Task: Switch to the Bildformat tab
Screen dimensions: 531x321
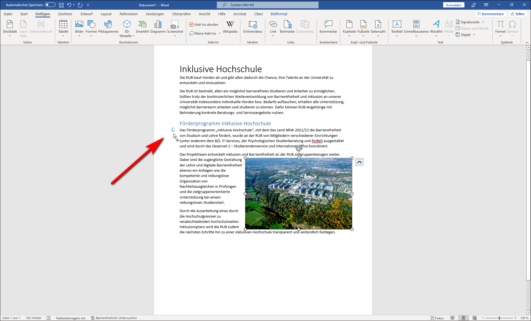Action: tap(279, 14)
